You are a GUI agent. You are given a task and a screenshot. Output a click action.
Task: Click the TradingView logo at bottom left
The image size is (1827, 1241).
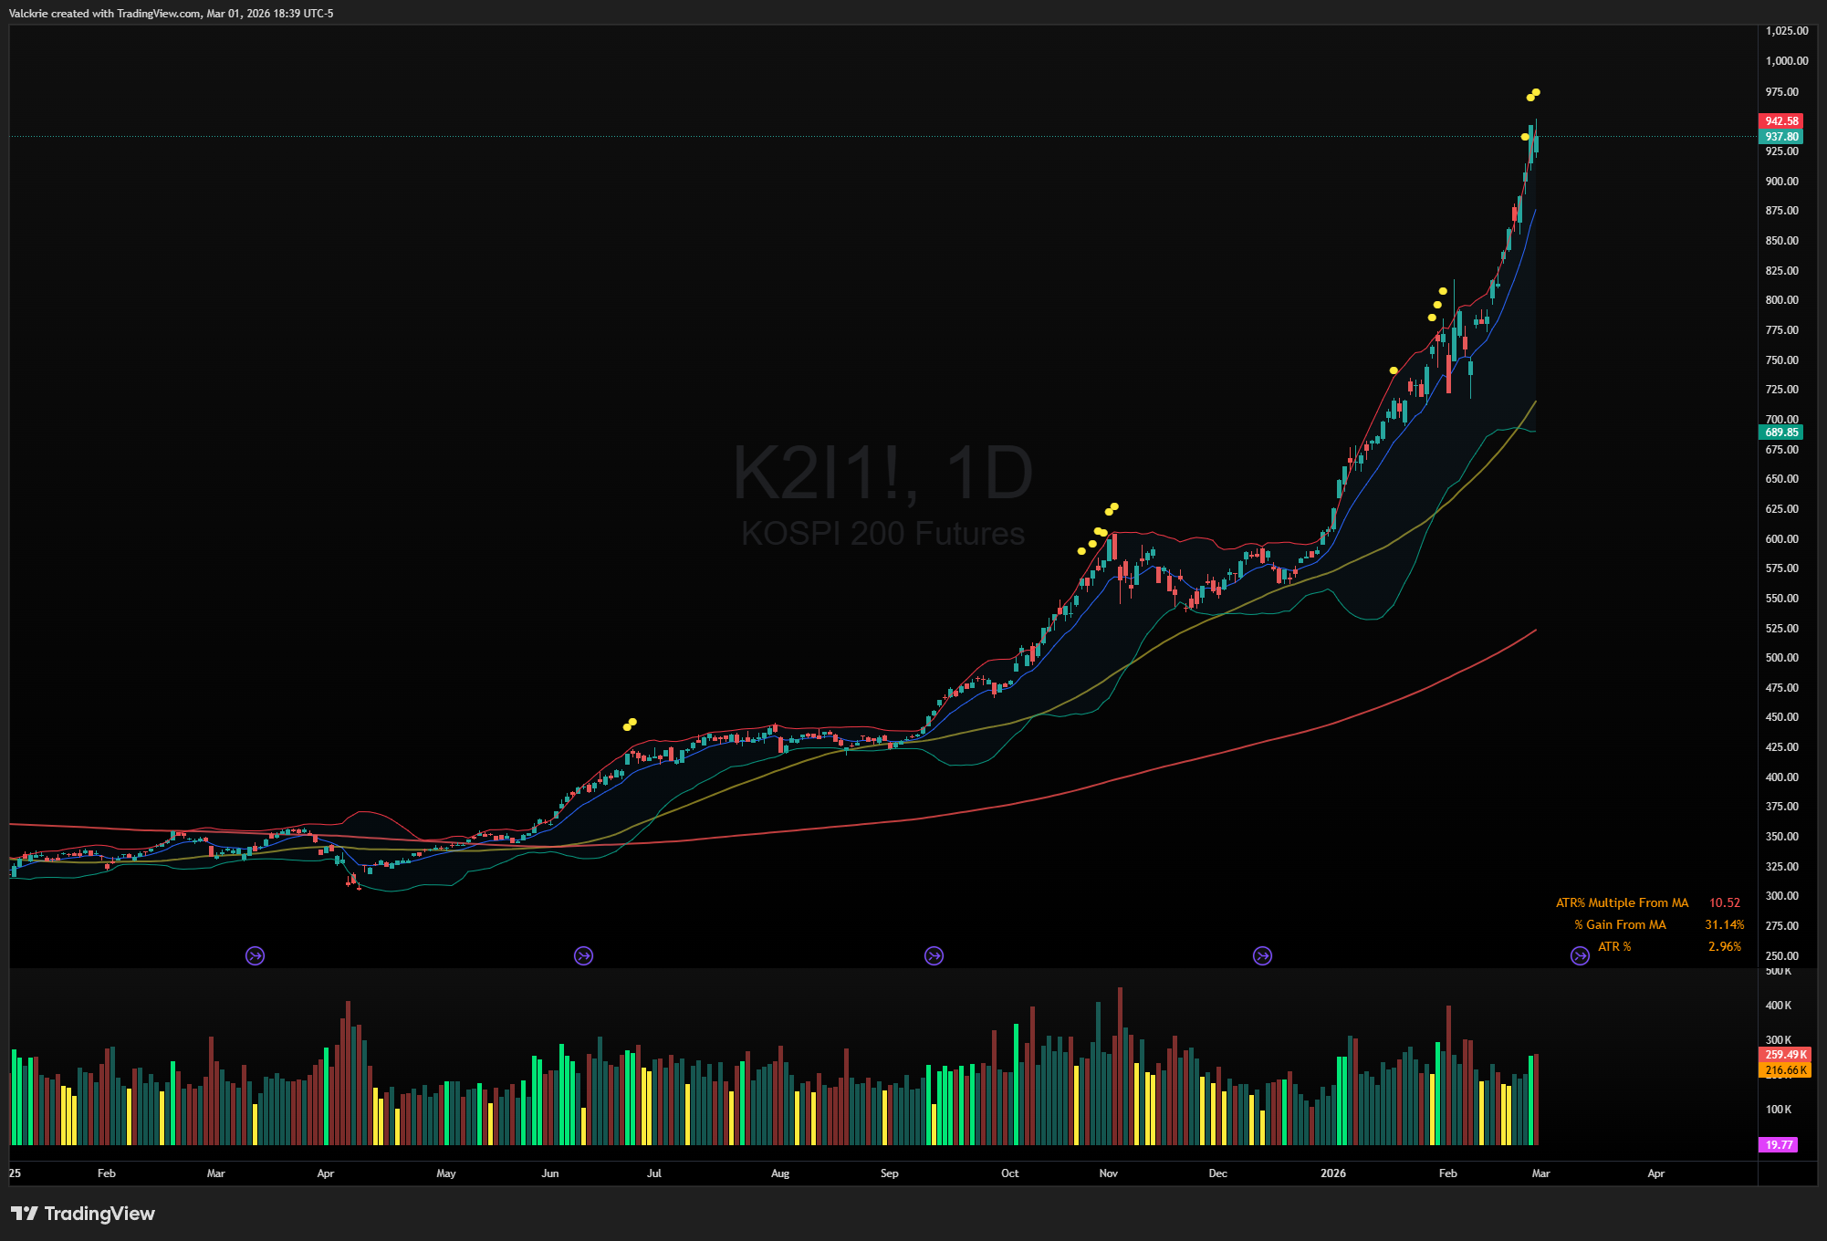pos(83,1213)
